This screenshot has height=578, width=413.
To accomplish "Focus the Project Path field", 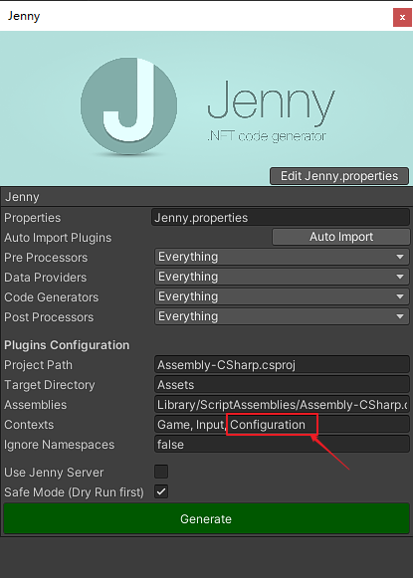I will pyautogui.click(x=282, y=365).
